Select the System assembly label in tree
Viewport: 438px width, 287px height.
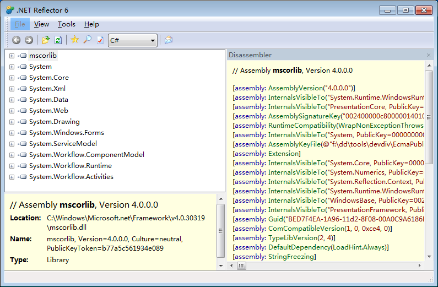pyautogui.click(x=41, y=67)
